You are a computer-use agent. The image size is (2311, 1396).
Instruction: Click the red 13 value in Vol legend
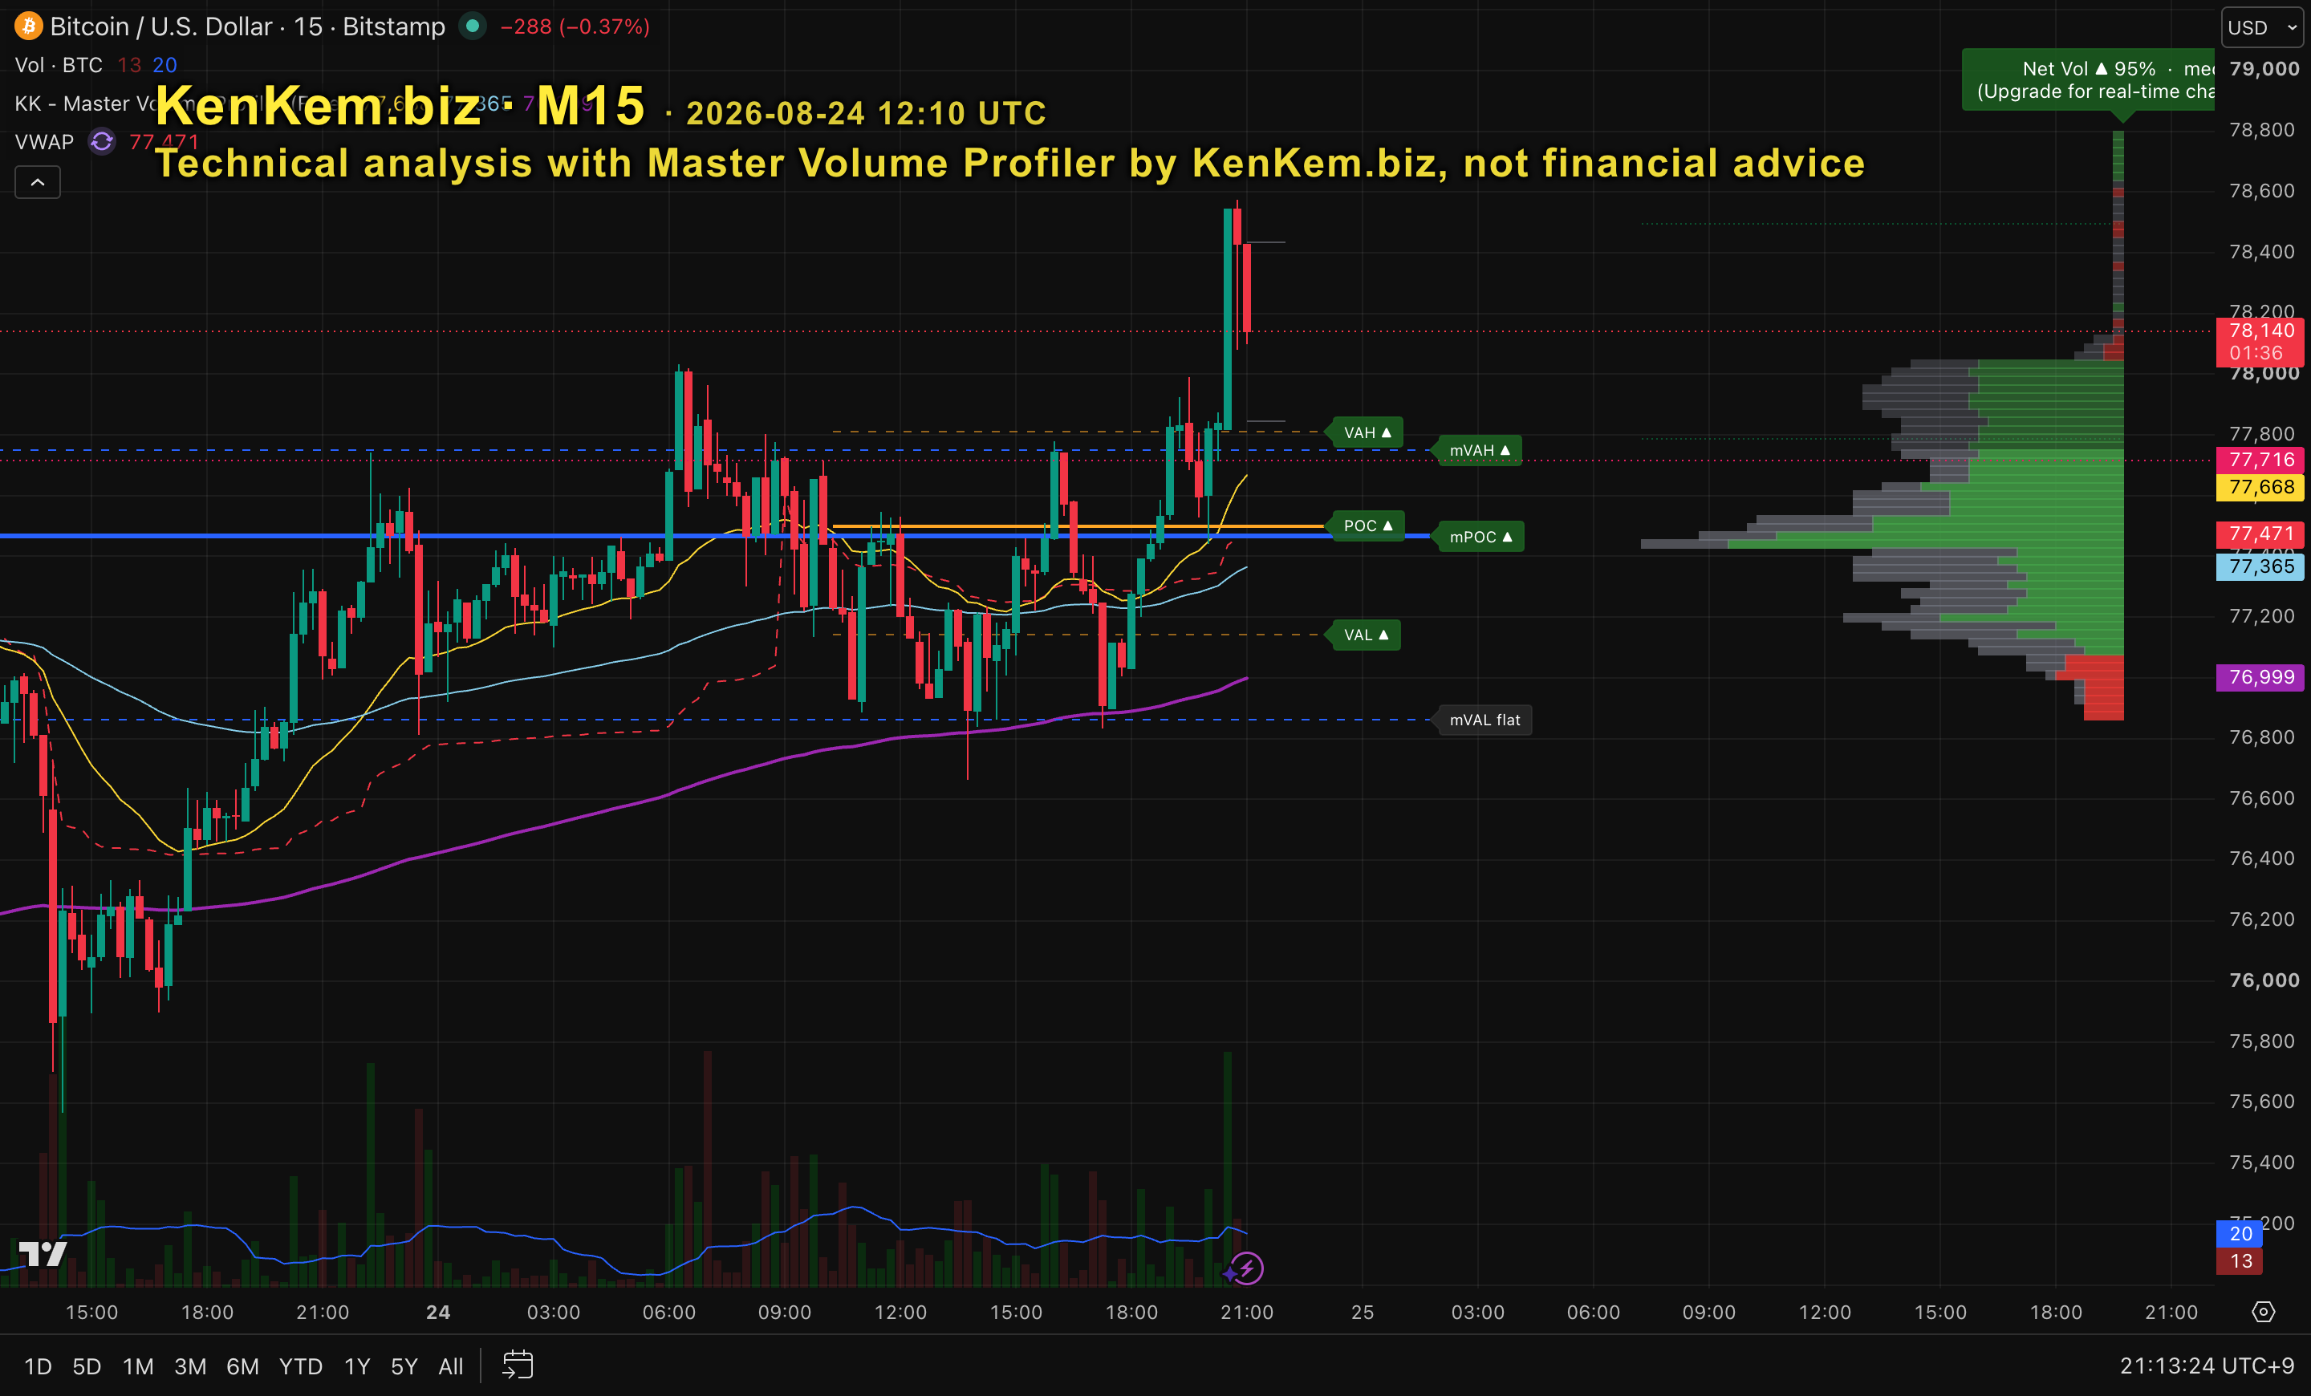point(129,65)
